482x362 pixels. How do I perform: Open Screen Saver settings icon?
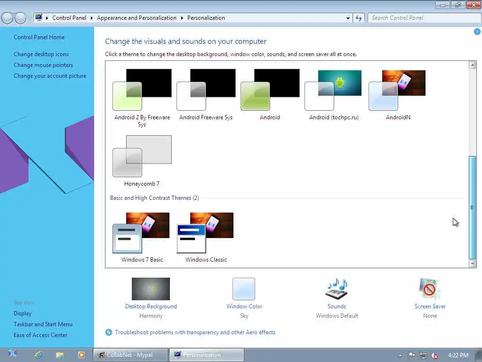(x=430, y=289)
